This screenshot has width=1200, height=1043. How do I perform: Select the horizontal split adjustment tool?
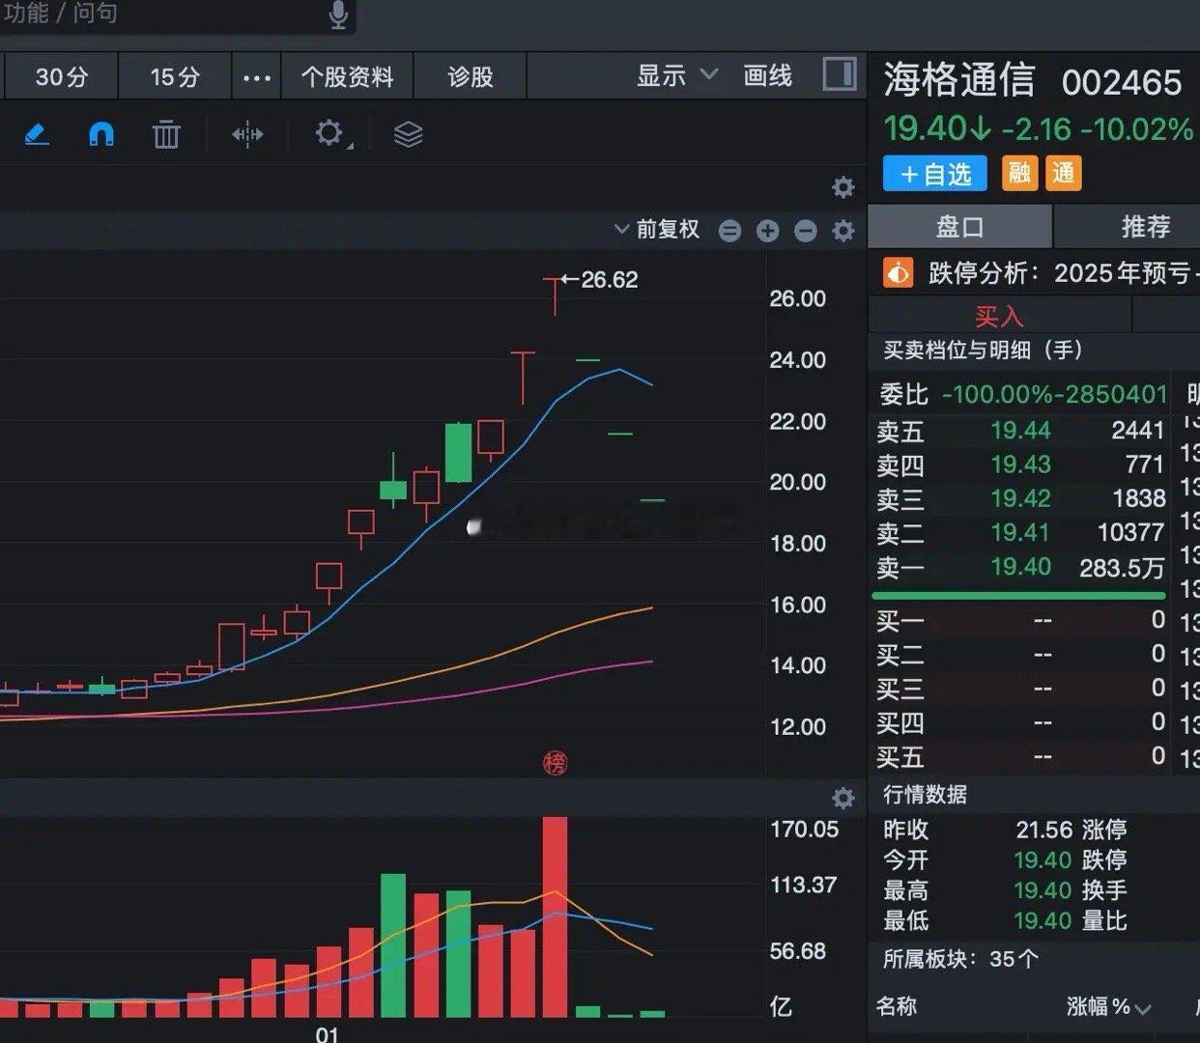click(247, 134)
